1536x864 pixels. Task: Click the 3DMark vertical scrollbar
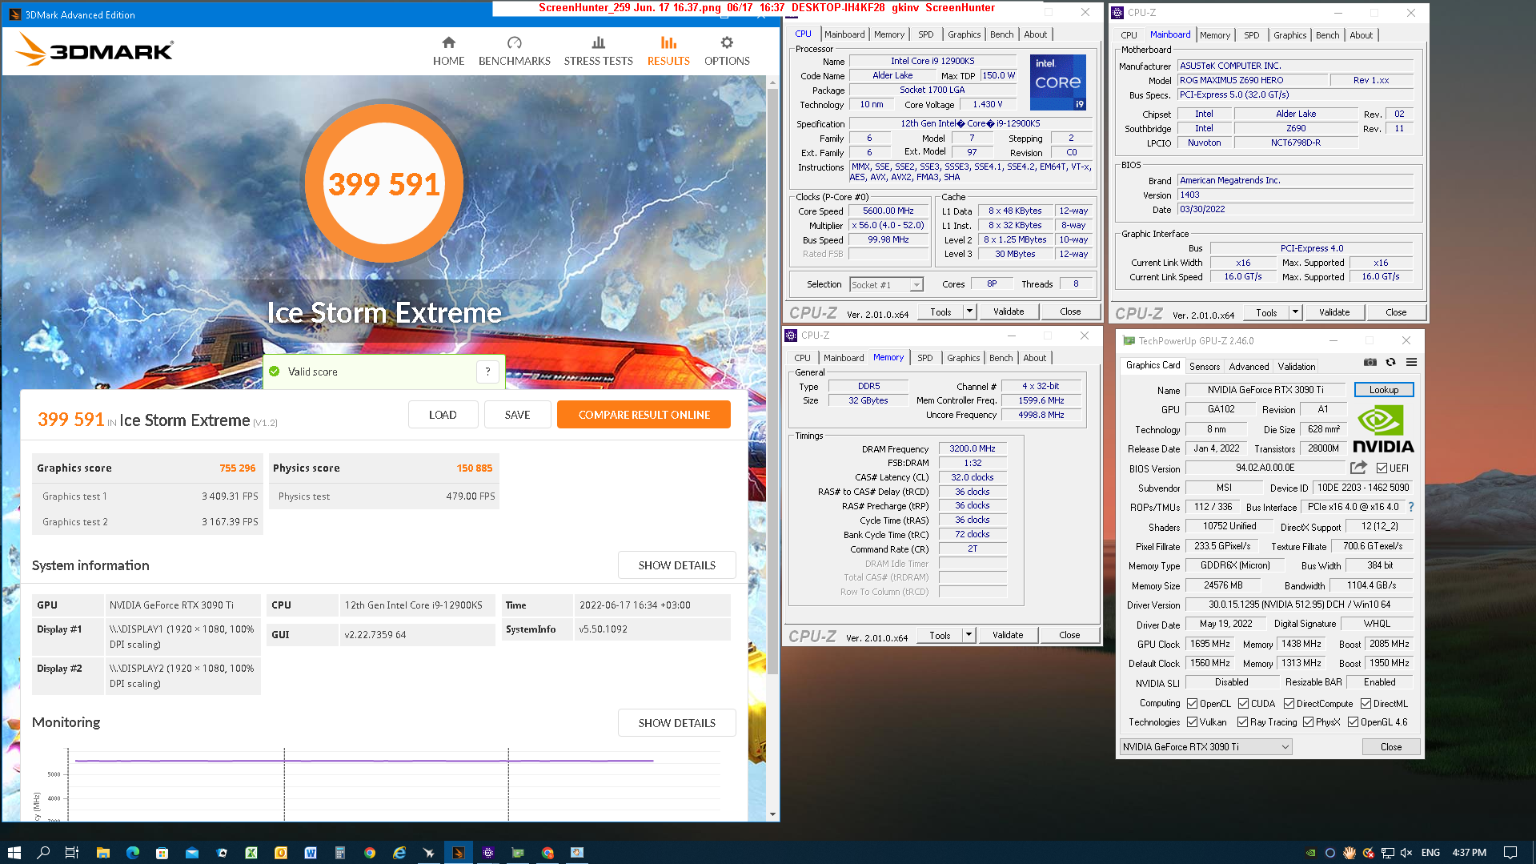tap(772, 380)
